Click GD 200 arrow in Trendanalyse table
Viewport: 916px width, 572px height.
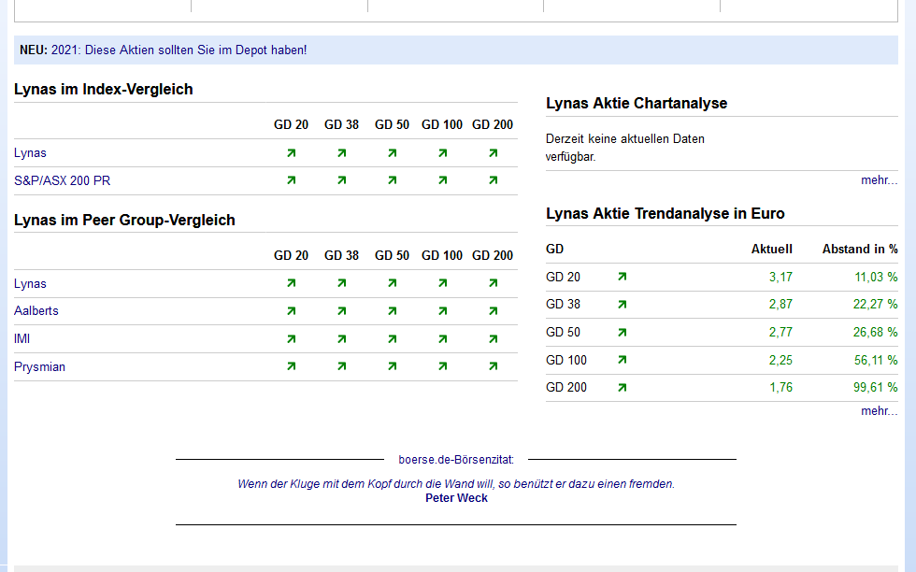click(622, 387)
